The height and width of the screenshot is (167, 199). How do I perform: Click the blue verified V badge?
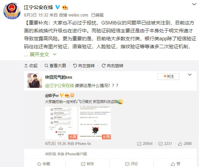pos(58,7)
